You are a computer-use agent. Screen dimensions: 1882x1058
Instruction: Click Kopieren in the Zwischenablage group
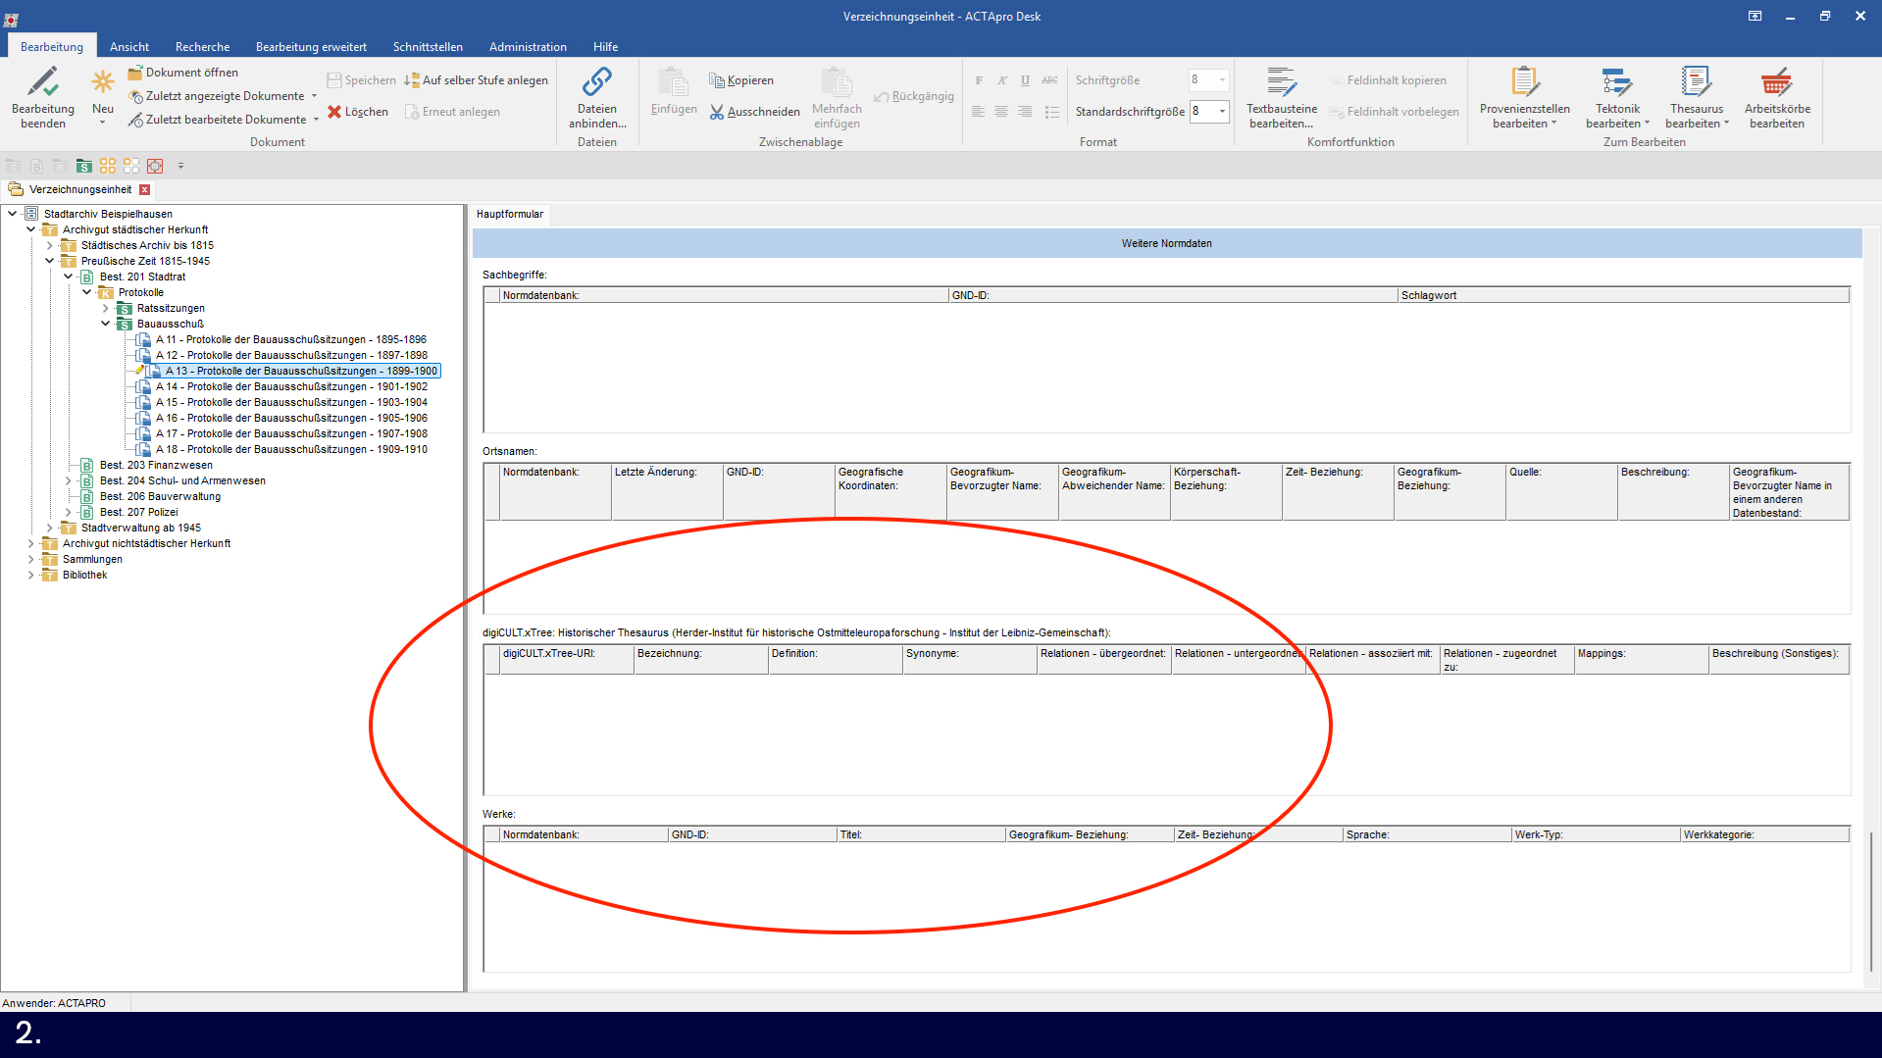coord(741,80)
